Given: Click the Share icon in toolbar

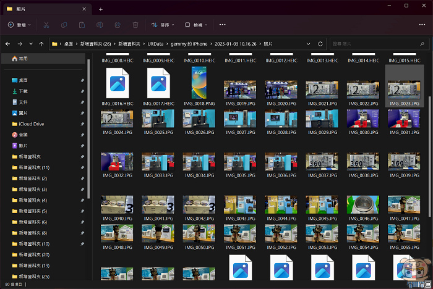Looking at the screenshot, I should [x=118, y=25].
